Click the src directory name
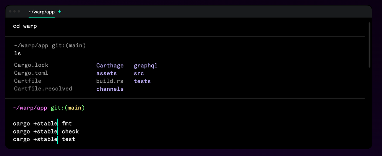This screenshot has width=382, height=156. click(139, 74)
